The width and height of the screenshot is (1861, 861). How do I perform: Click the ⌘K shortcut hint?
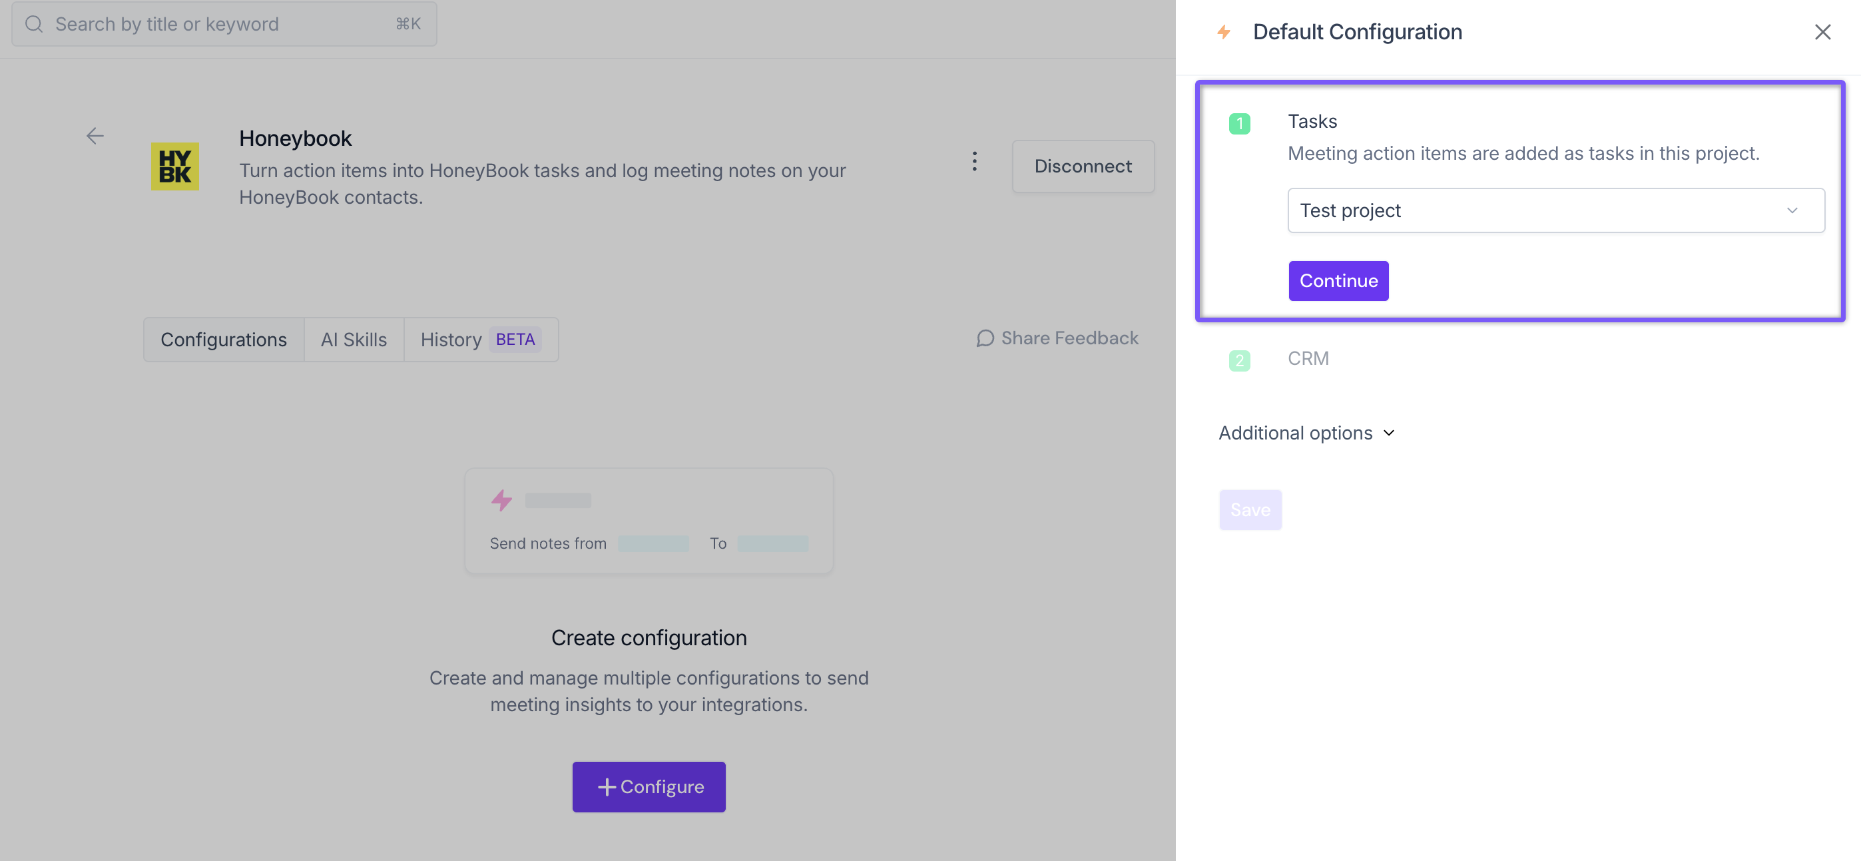pos(407,24)
